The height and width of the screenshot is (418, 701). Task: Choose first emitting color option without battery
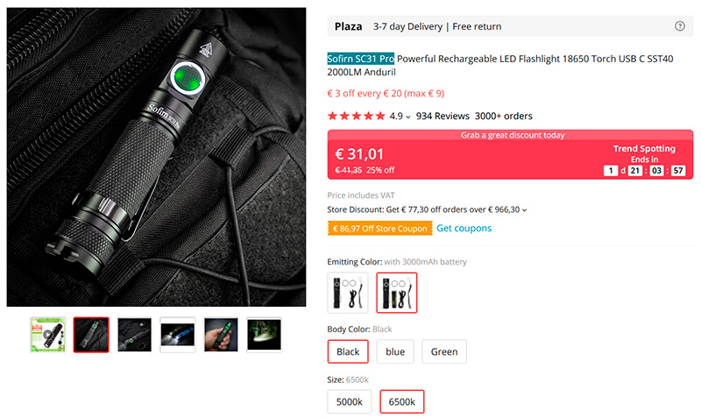[348, 293]
